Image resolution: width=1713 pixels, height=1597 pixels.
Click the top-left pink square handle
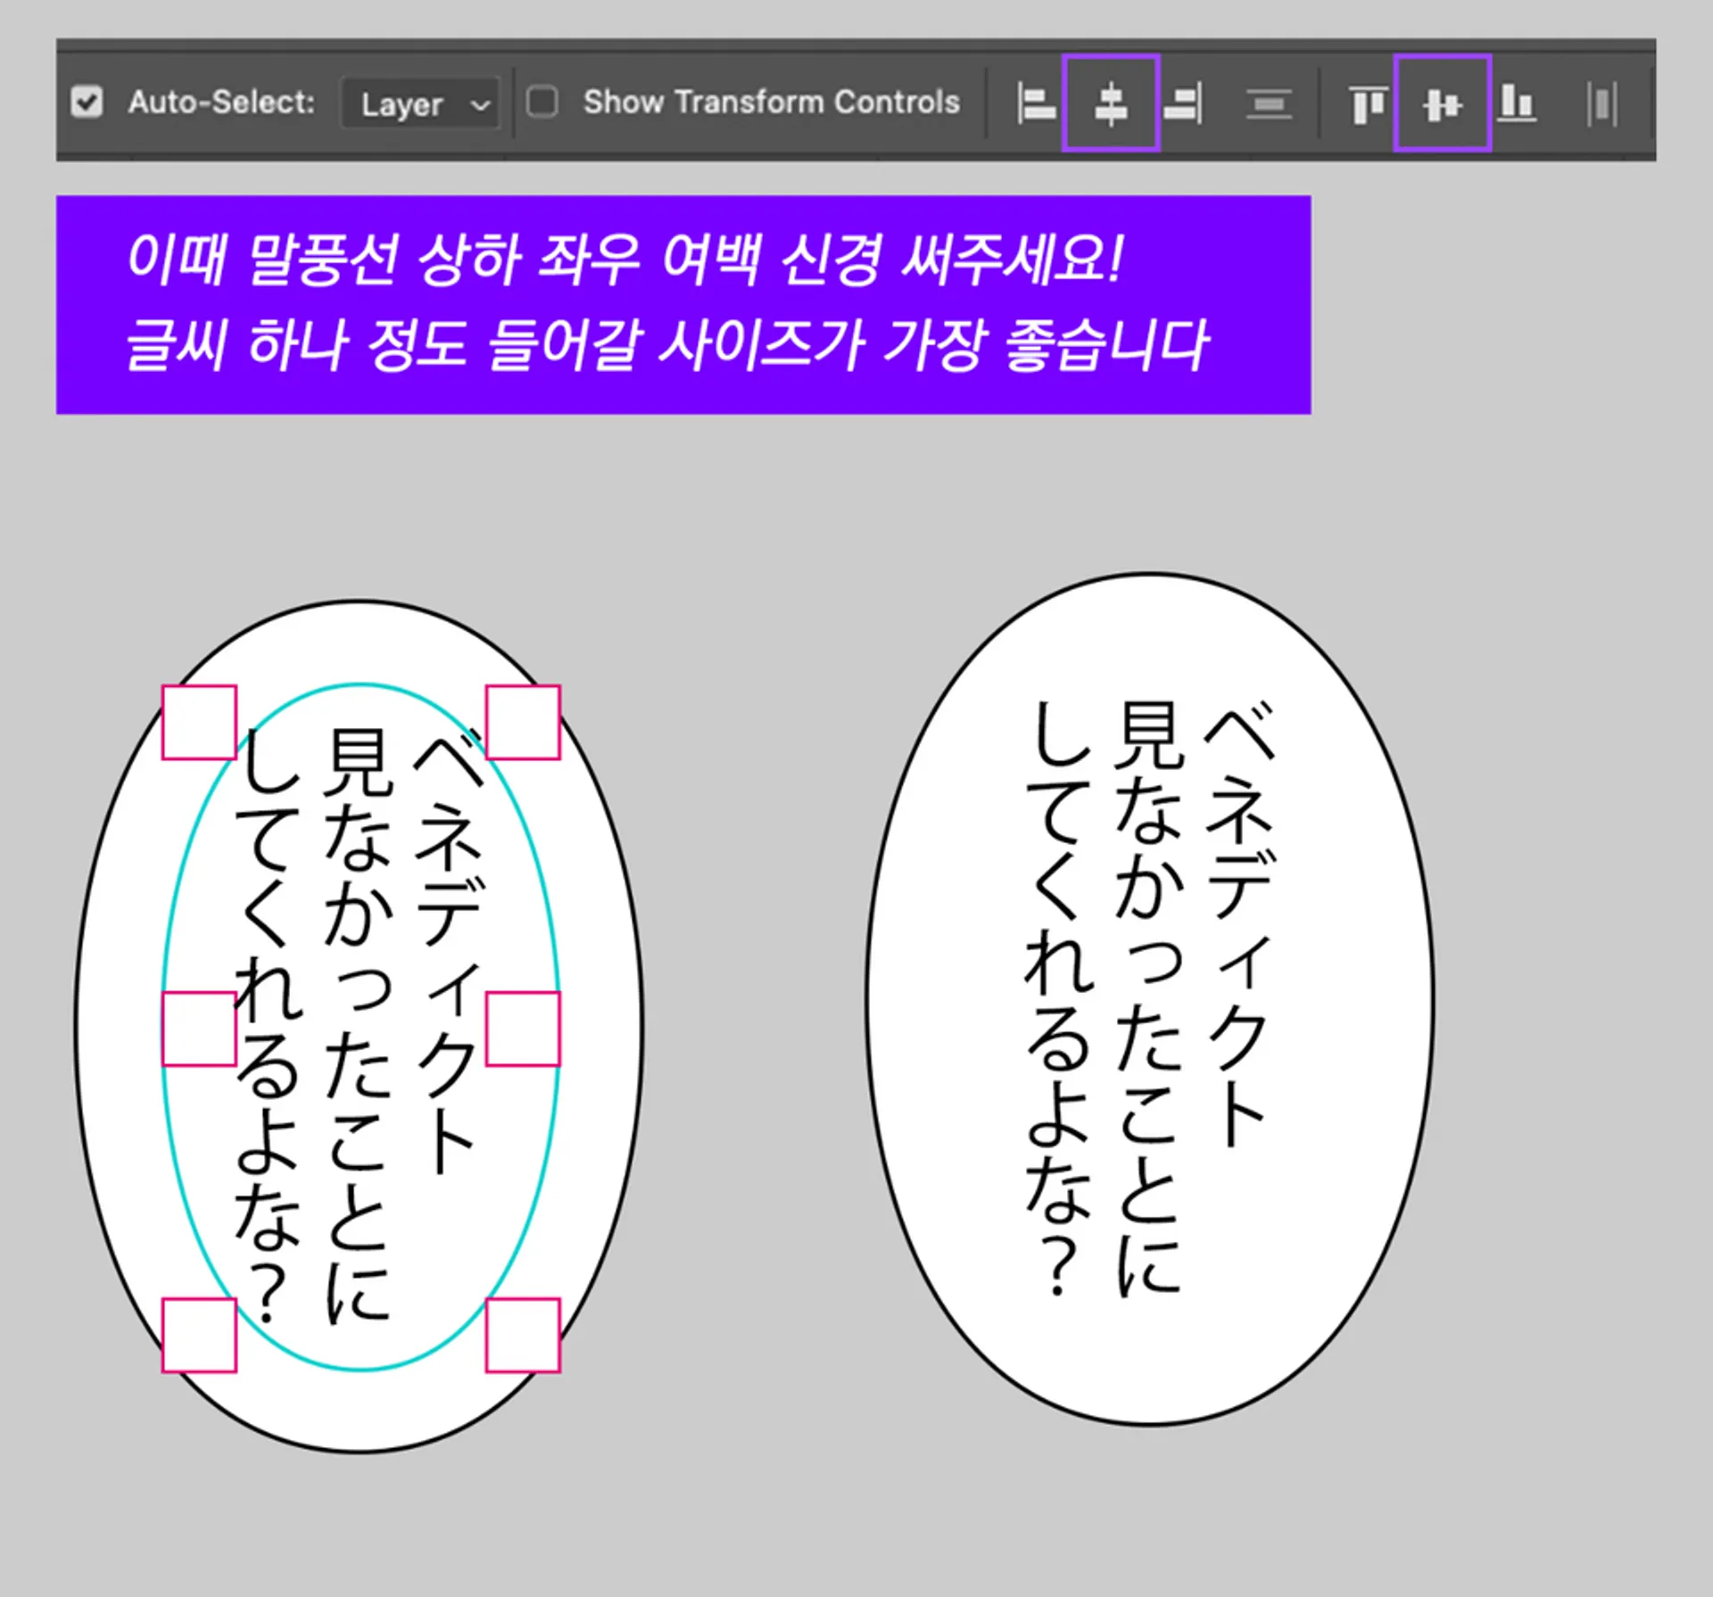(x=199, y=723)
